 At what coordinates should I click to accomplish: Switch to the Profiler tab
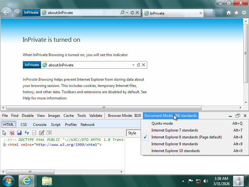point(71,124)
